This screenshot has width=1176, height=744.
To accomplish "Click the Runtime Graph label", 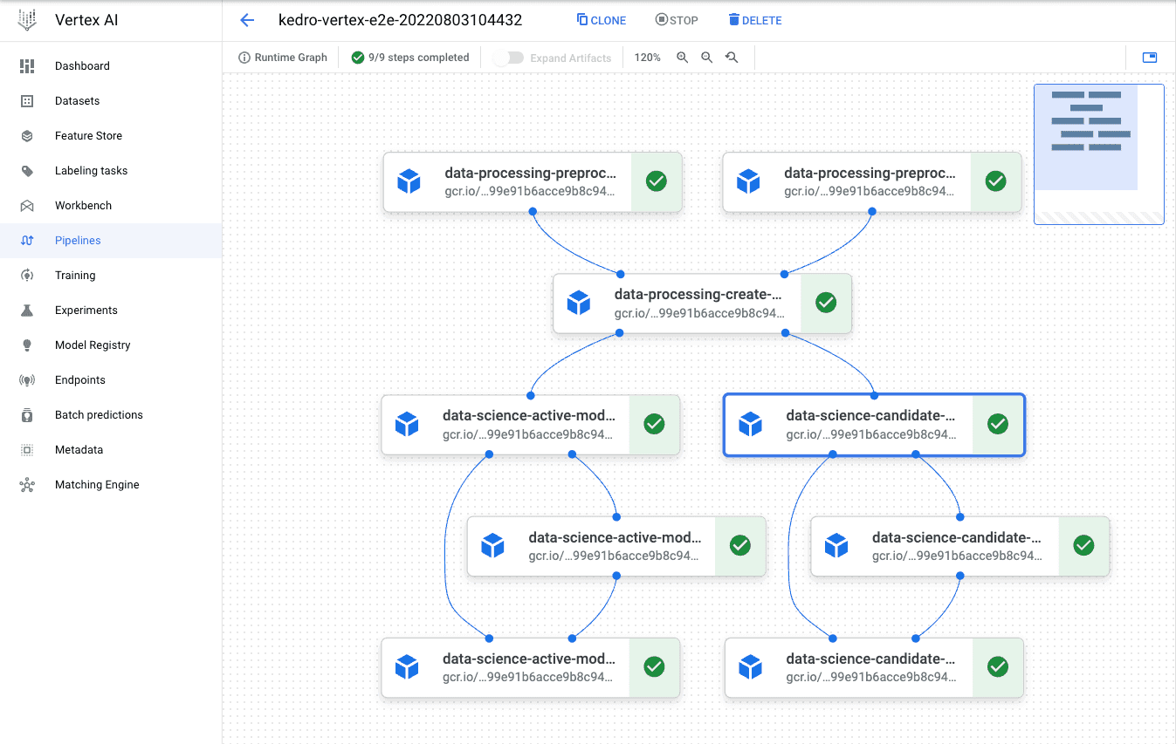I will click(291, 58).
